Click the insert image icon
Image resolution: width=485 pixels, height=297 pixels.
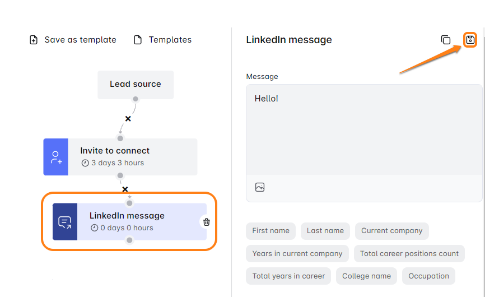coord(260,187)
